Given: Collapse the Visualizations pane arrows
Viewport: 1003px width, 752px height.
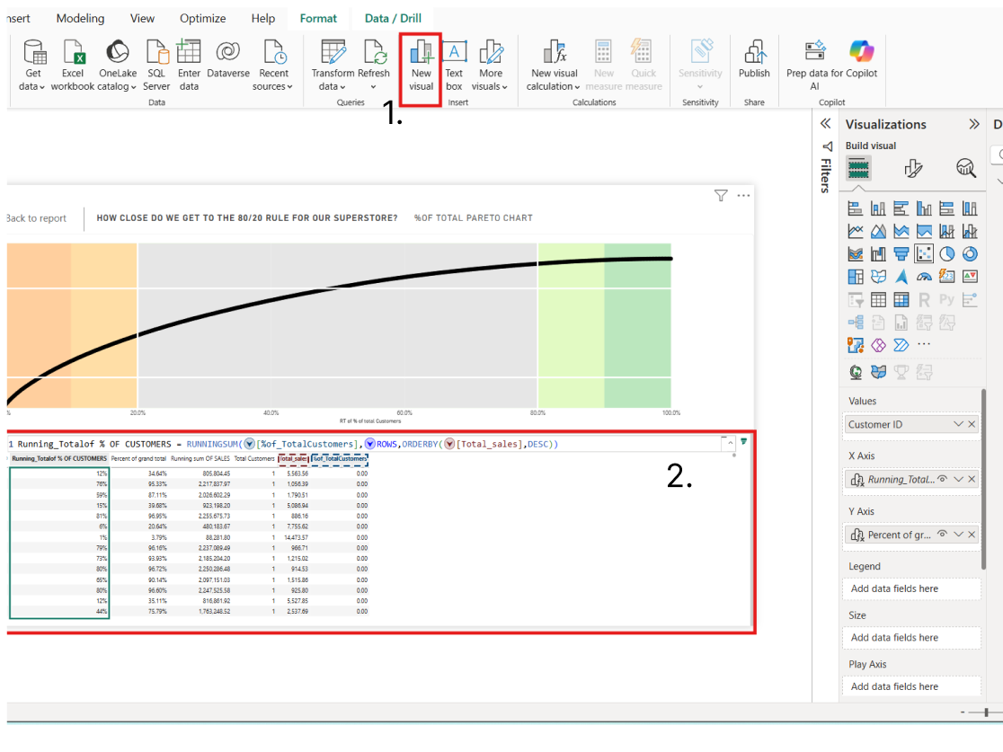Looking at the screenshot, I should click(973, 124).
